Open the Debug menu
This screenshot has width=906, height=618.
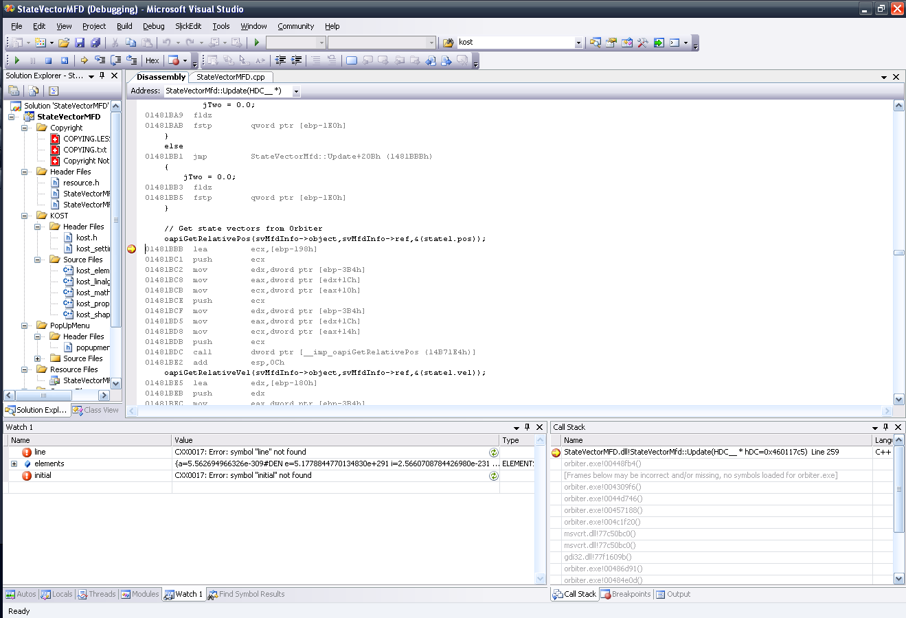tap(153, 26)
